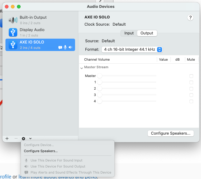Click the Value column header
Viewport: 201px width, 179px height.
pyautogui.click(x=163, y=59)
